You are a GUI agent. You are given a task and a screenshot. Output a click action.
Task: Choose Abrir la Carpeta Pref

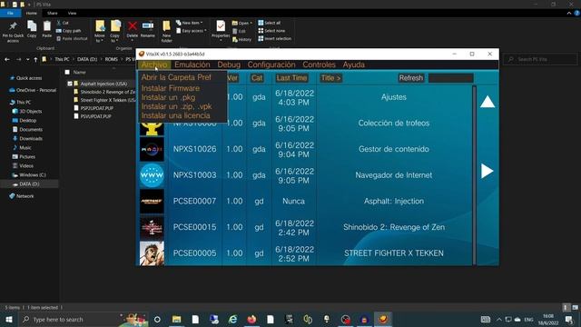(x=176, y=77)
